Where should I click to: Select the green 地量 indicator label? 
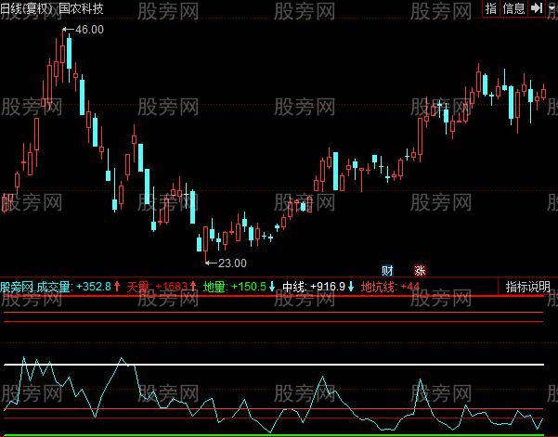tap(214, 287)
